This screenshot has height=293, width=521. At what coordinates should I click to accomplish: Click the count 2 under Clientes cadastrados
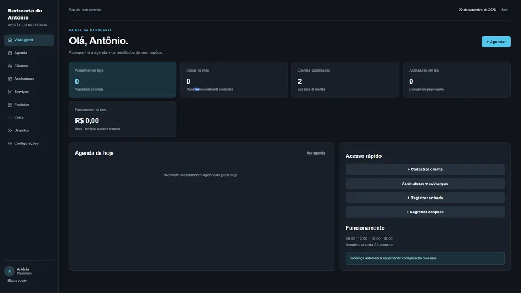(300, 81)
